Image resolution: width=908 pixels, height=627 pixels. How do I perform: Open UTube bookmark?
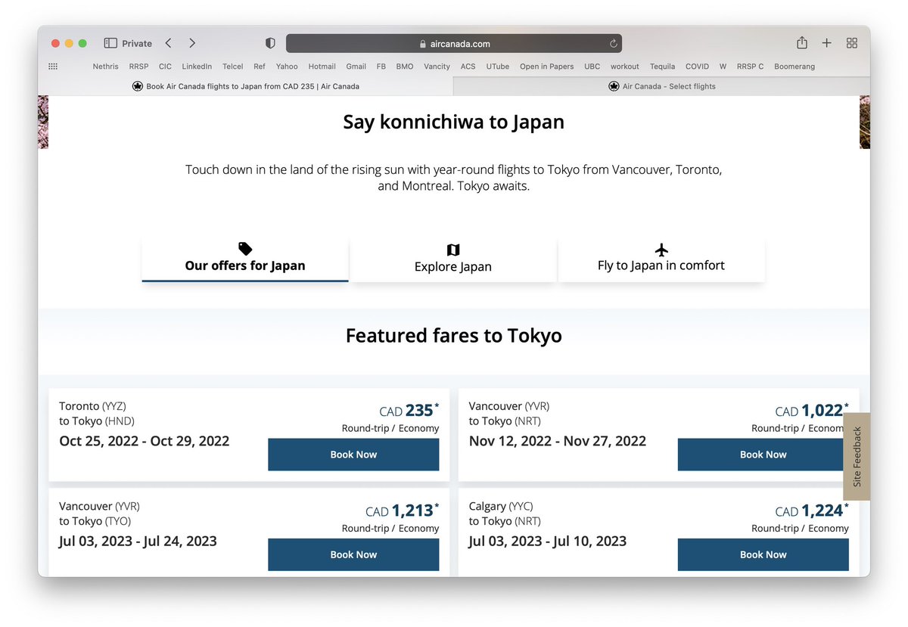click(x=498, y=67)
